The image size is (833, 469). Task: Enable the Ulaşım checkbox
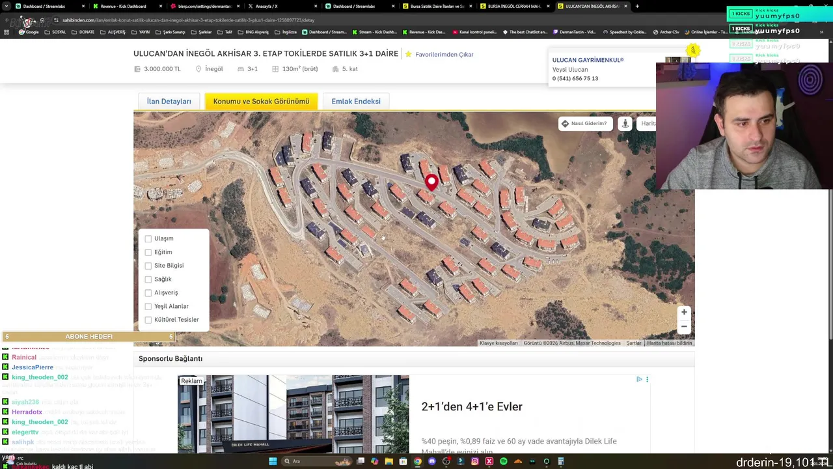148,238
